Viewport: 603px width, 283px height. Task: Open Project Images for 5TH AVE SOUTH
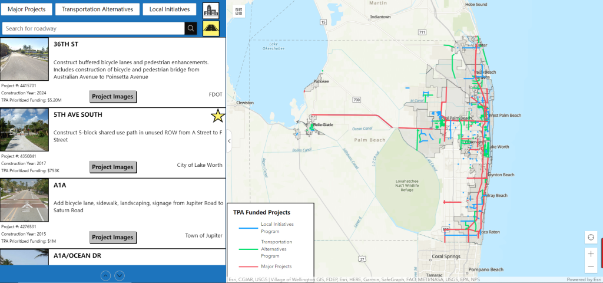point(112,167)
